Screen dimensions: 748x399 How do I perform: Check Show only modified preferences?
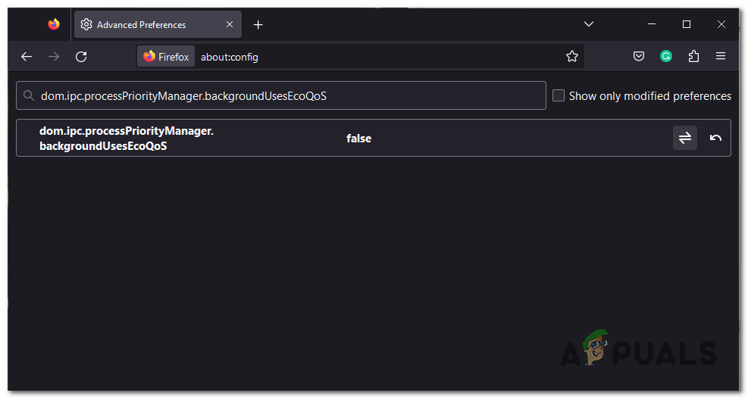coord(558,96)
